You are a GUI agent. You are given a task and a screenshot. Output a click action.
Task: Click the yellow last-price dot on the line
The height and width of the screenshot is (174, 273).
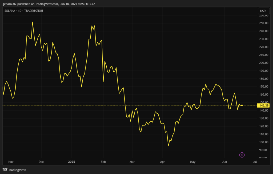(242, 105)
